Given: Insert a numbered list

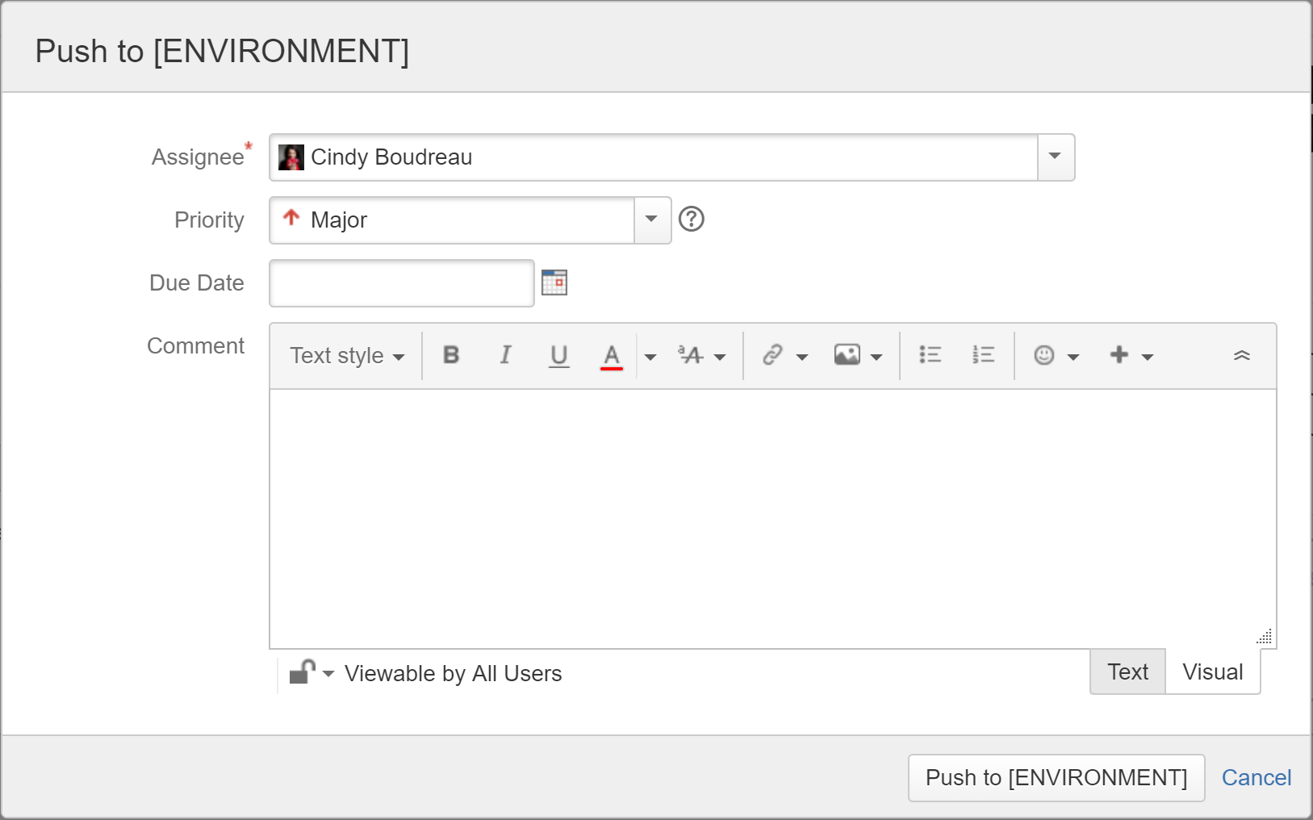Looking at the screenshot, I should click(983, 355).
